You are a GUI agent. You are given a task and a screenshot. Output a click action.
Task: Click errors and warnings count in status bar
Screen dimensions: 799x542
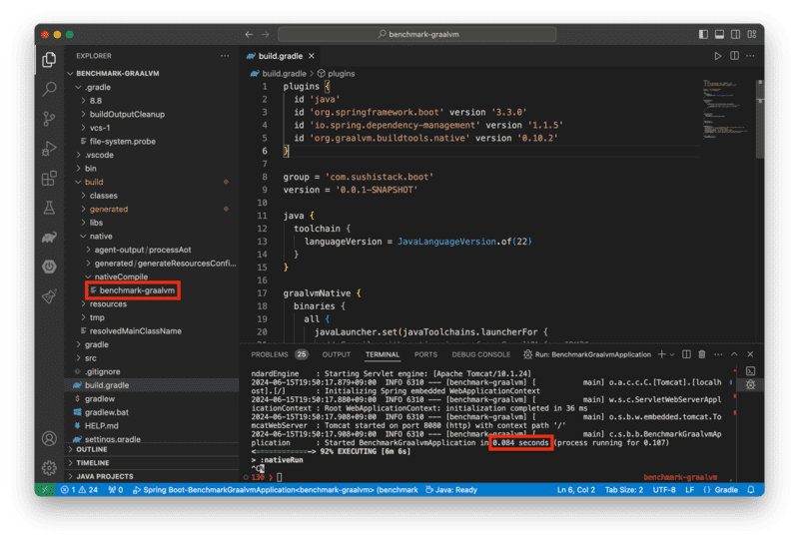tap(80, 489)
